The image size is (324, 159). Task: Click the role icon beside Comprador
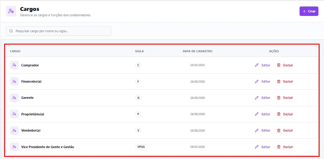[14, 65]
